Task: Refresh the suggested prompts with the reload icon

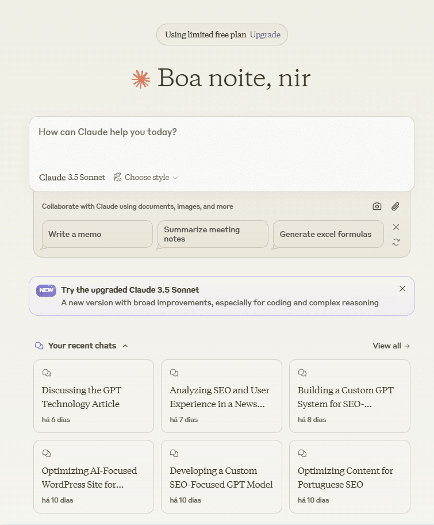Action: click(396, 242)
